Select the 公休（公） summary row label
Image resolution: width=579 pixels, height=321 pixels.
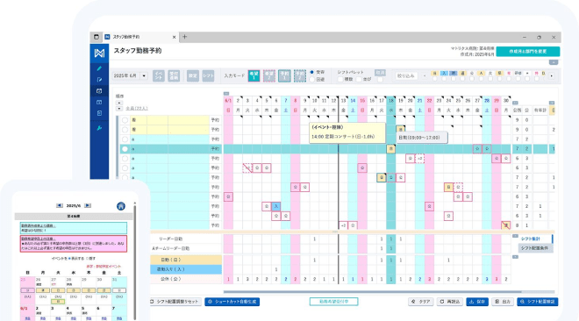coord(186,279)
